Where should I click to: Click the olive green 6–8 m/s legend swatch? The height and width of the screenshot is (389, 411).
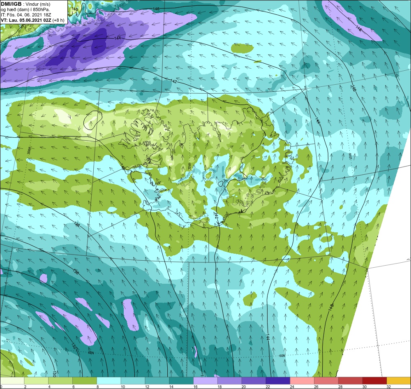point(85,381)
